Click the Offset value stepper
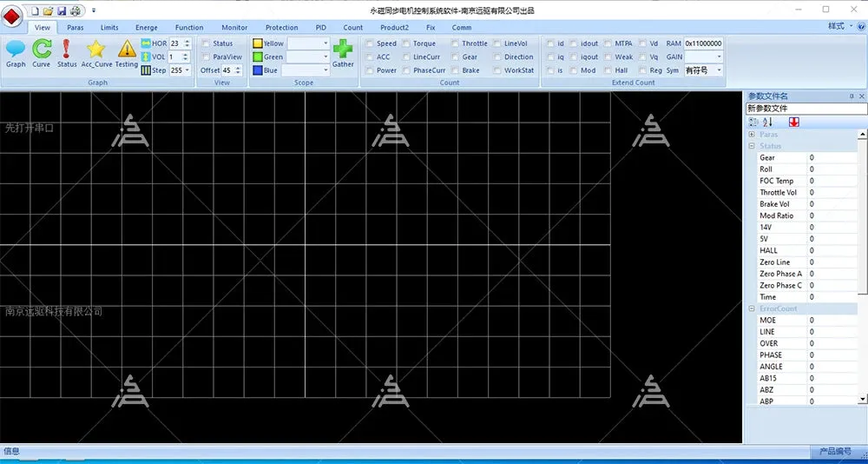 [x=238, y=70]
